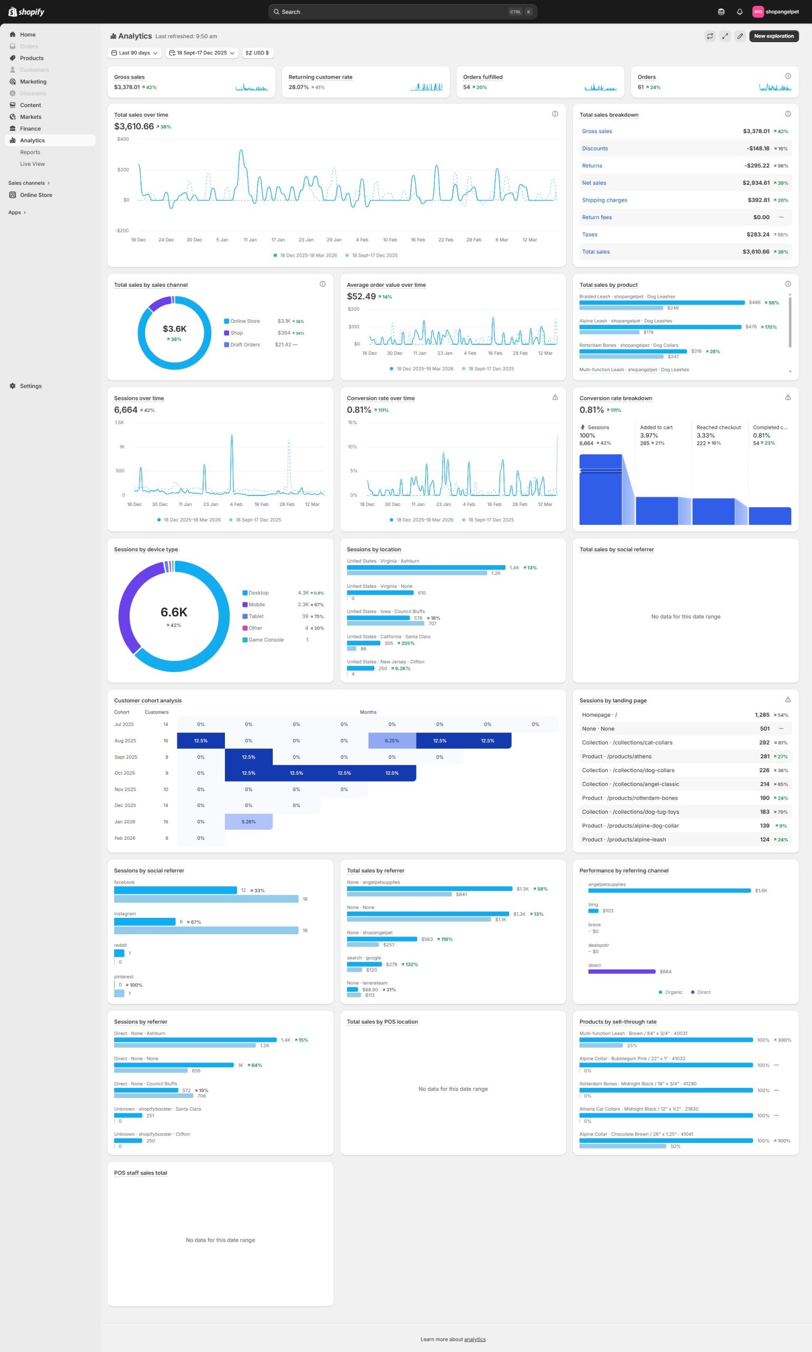Enter fullscreen with the expand arrows icon

tap(724, 36)
